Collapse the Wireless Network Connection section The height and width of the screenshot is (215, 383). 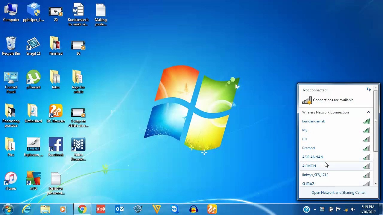point(368,112)
